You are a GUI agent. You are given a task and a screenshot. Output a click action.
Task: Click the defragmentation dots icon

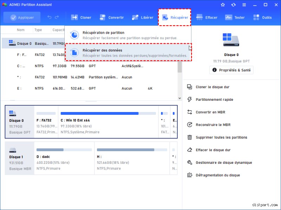click(190, 175)
